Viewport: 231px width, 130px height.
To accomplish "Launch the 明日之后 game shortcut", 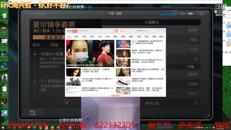I will [x=4, y=78].
